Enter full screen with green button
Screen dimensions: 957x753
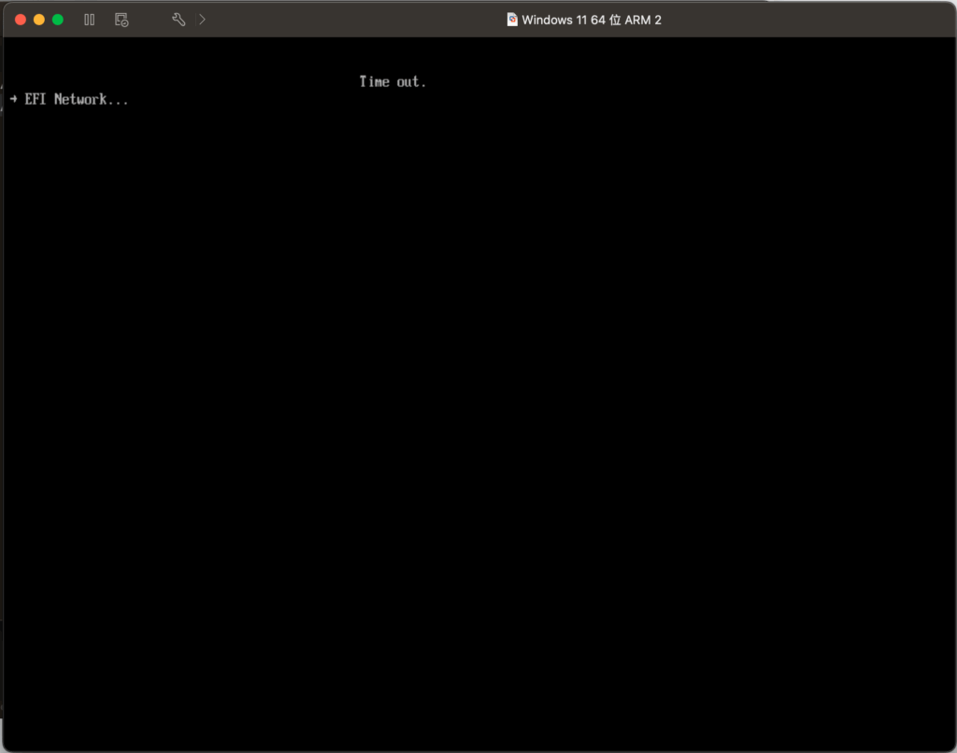point(58,20)
